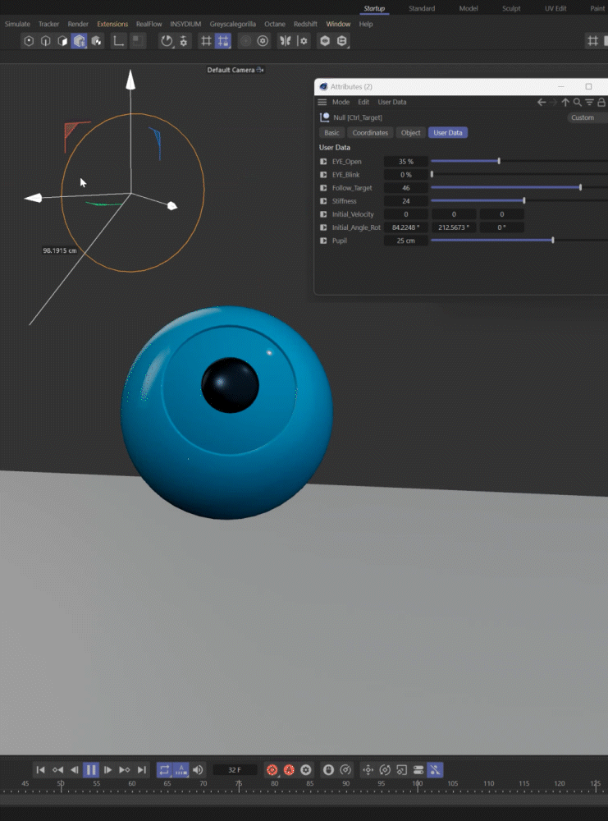Jump to previous keyframe
The width and height of the screenshot is (608, 821).
57,770
